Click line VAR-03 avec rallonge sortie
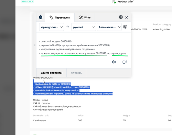Screen dimensions: 172x135 [x=48, y=110]
